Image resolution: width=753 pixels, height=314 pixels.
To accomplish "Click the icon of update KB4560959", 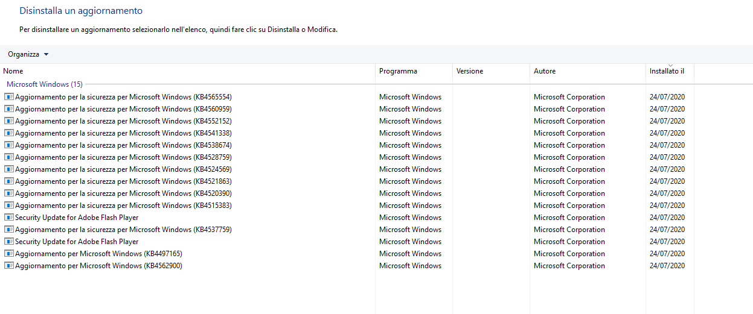I will point(9,109).
